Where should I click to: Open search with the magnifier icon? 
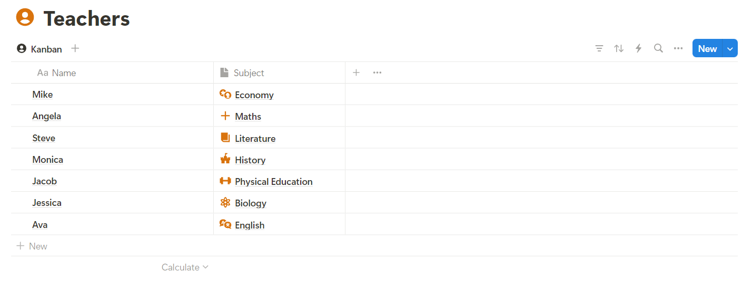658,48
